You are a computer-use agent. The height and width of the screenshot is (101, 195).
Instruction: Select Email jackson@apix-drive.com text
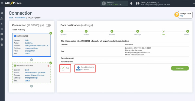click(137, 52)
